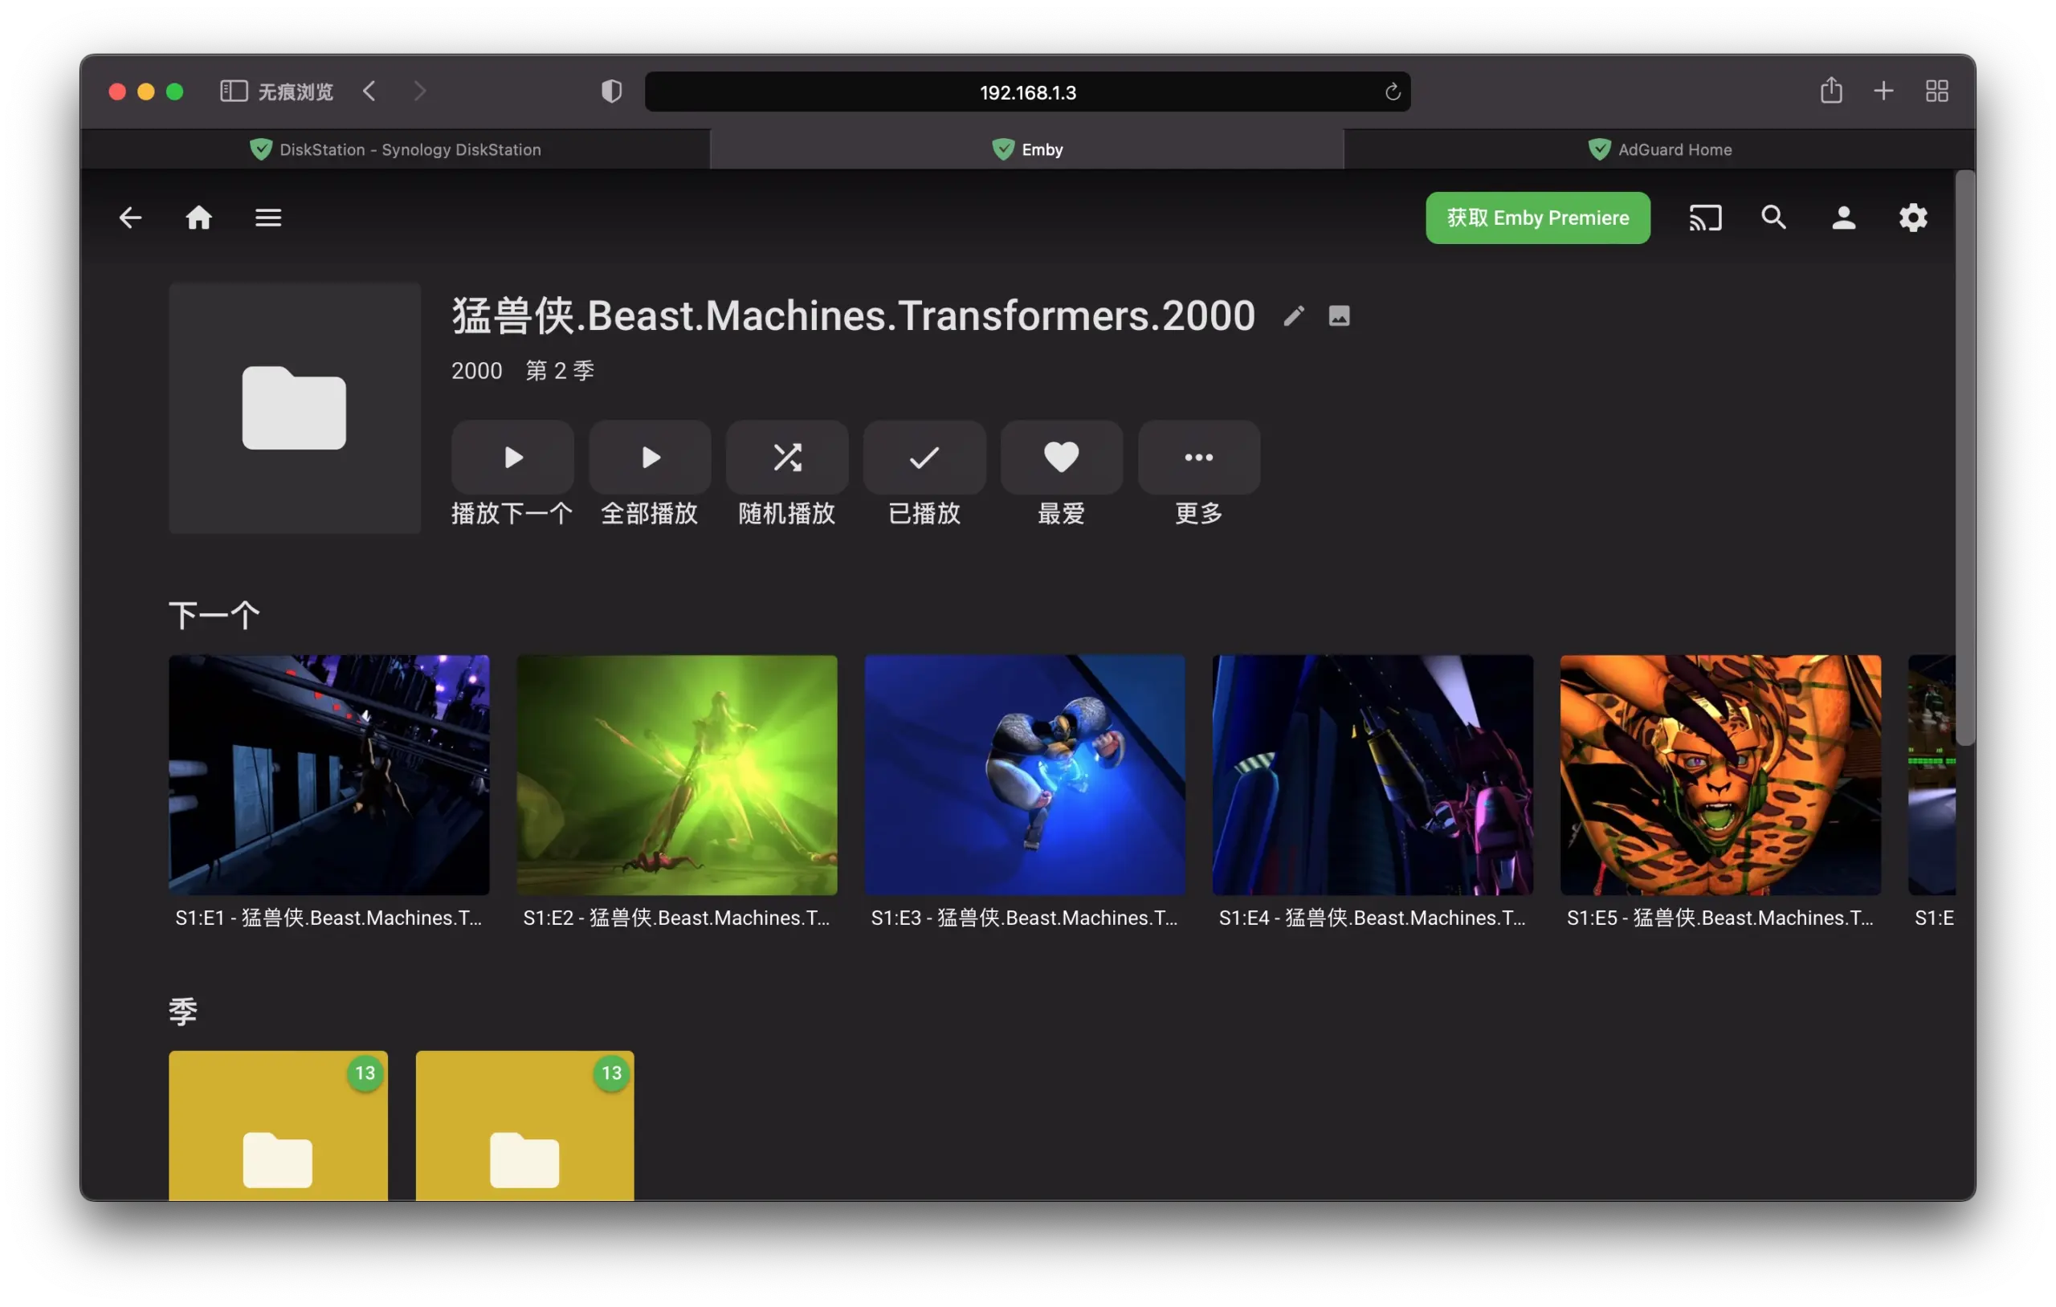This screenshot has width=2056, height=1307.
Task: Open Emby home page icon
Action: pos(199,218)
